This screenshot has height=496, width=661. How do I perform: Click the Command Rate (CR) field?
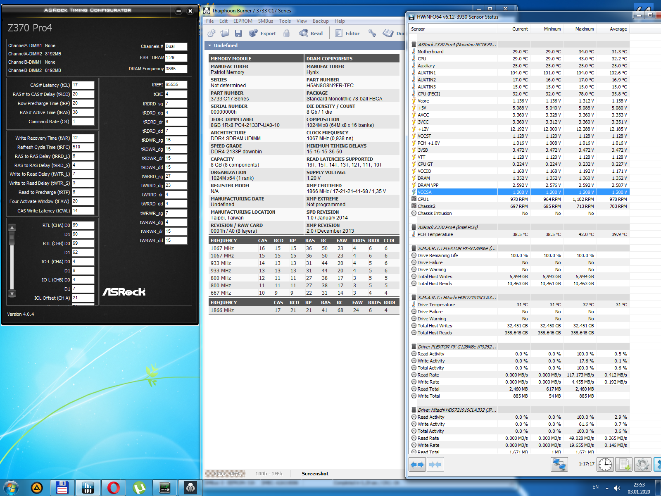point(83,122)
